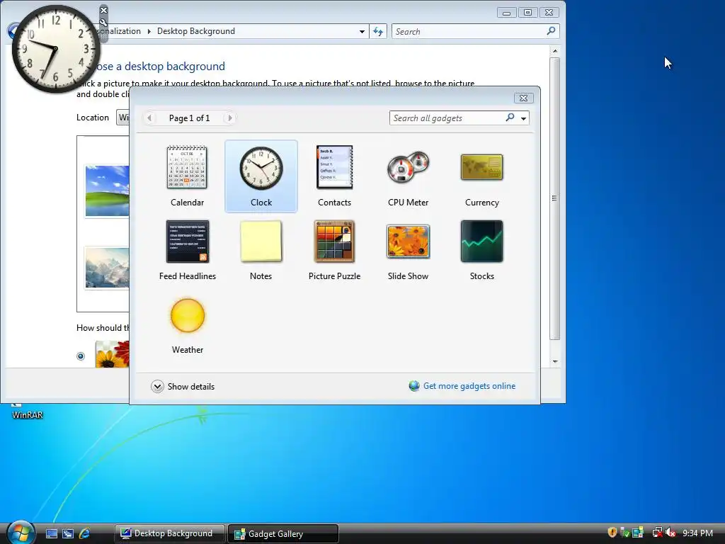Click the magnifier in gadget search box
Image resolution: width=725 pixels, height=544 pixels.
510,118
